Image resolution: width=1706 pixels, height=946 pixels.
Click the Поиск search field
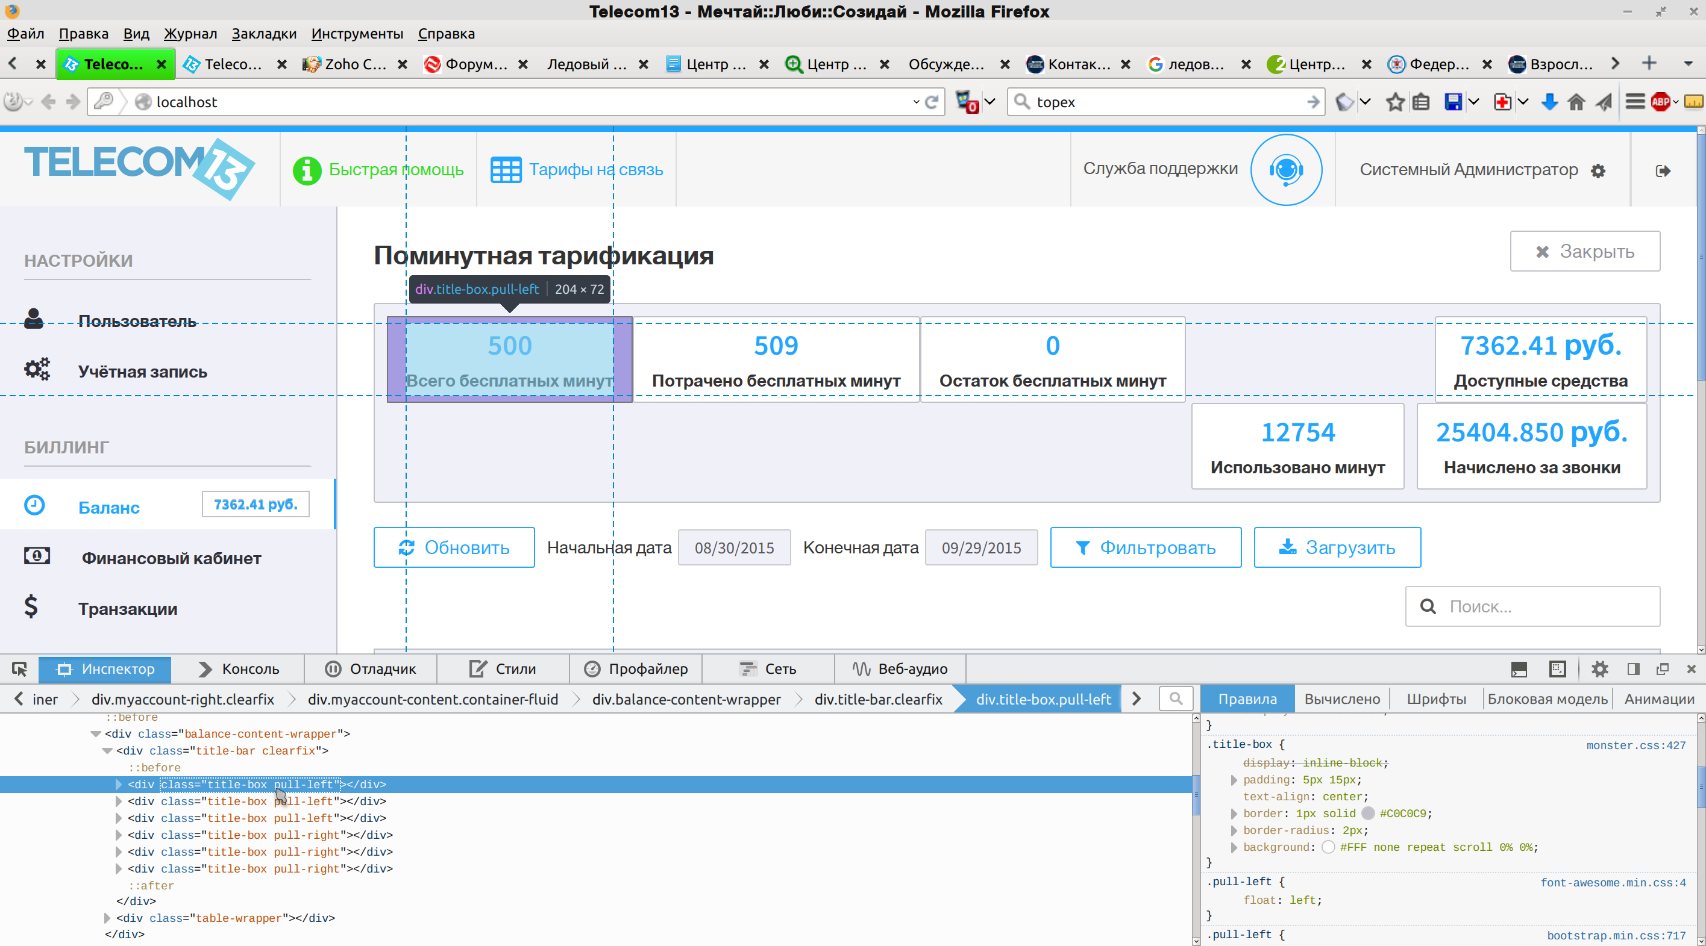[x=1532, y=606]
